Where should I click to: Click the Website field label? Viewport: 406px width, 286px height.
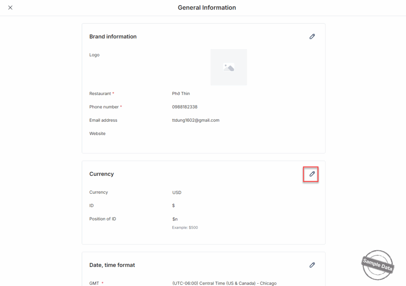coord(97,133)
